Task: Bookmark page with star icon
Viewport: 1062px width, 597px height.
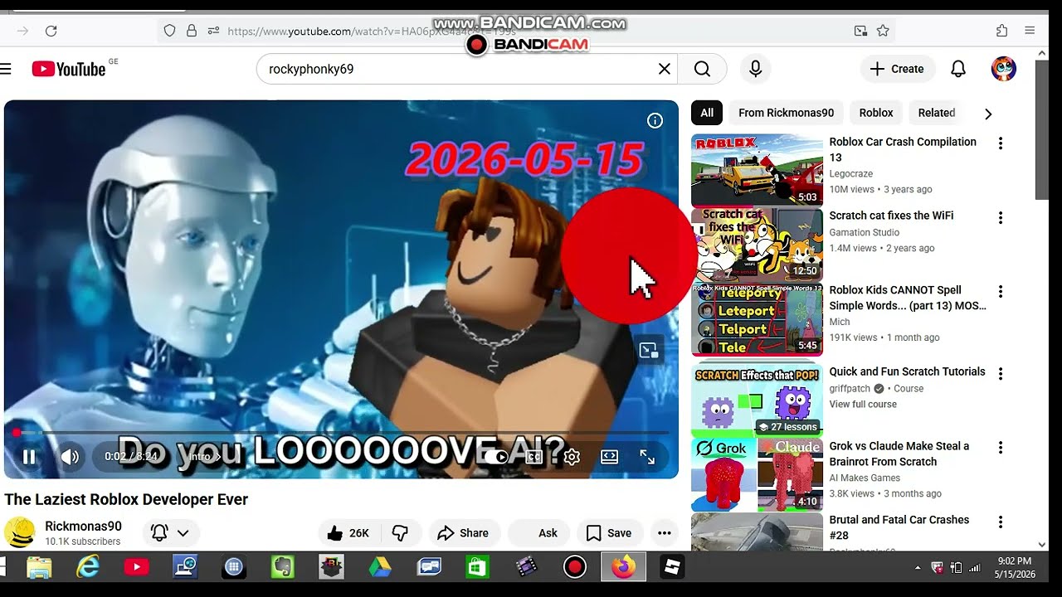Action: point(883,31)
